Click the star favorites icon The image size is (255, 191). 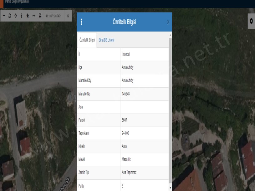28,16
